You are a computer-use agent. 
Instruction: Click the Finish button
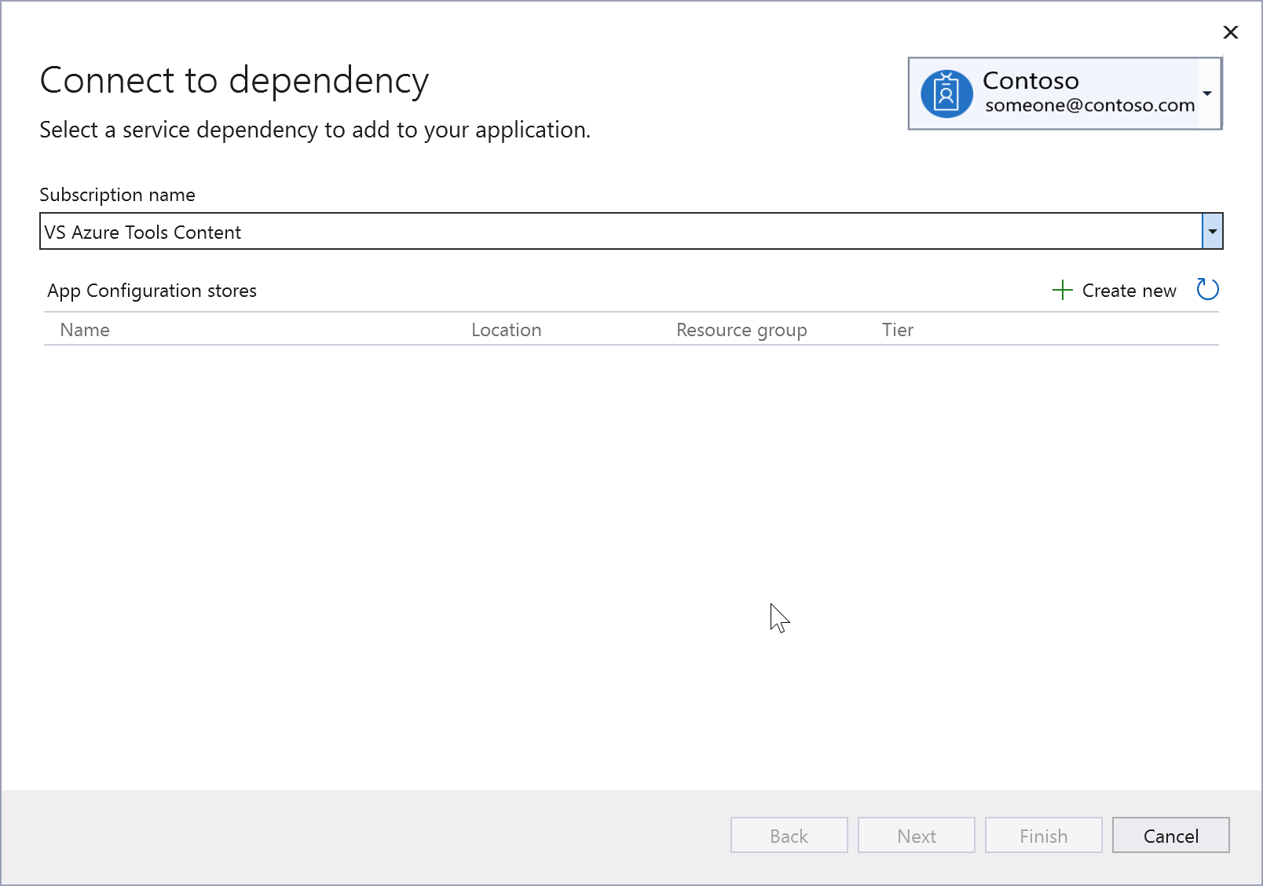pos(1044,835)
